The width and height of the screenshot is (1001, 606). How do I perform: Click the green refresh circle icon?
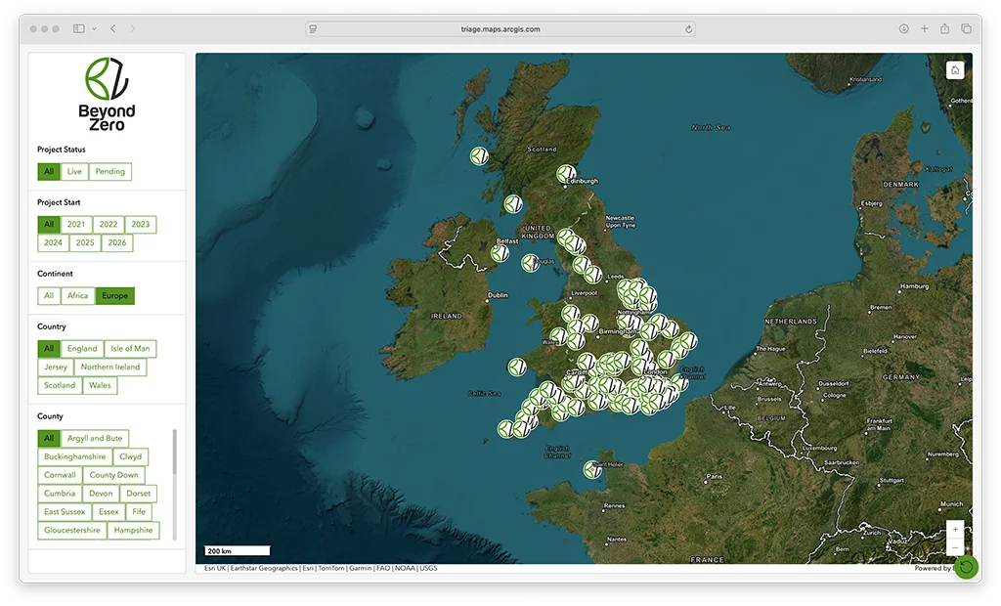(x=967, y=566)
